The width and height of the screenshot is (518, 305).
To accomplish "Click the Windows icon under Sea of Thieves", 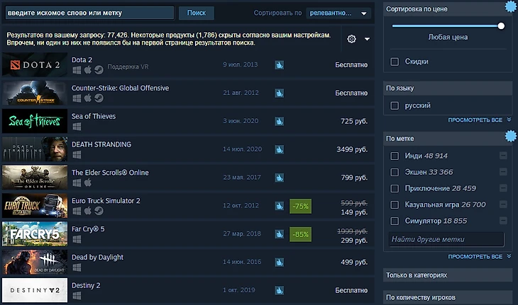I will coord(77,127).
